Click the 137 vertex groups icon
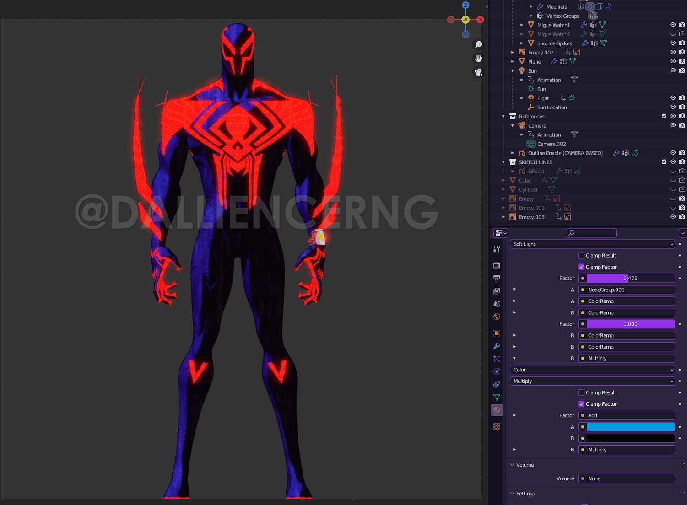Viewport: 687px width, 505px height. tap(593, 16)
